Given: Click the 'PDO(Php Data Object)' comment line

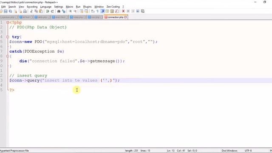Looking at the screenshot, I should click(38, 27).
